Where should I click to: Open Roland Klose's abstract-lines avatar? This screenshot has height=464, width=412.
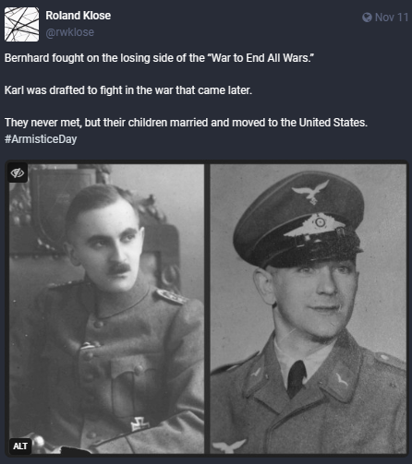(x=21, y=25)
